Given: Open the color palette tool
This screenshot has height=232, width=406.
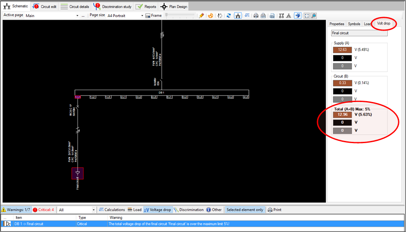Looking at the screenshot, I should click(x=210, y=15).
